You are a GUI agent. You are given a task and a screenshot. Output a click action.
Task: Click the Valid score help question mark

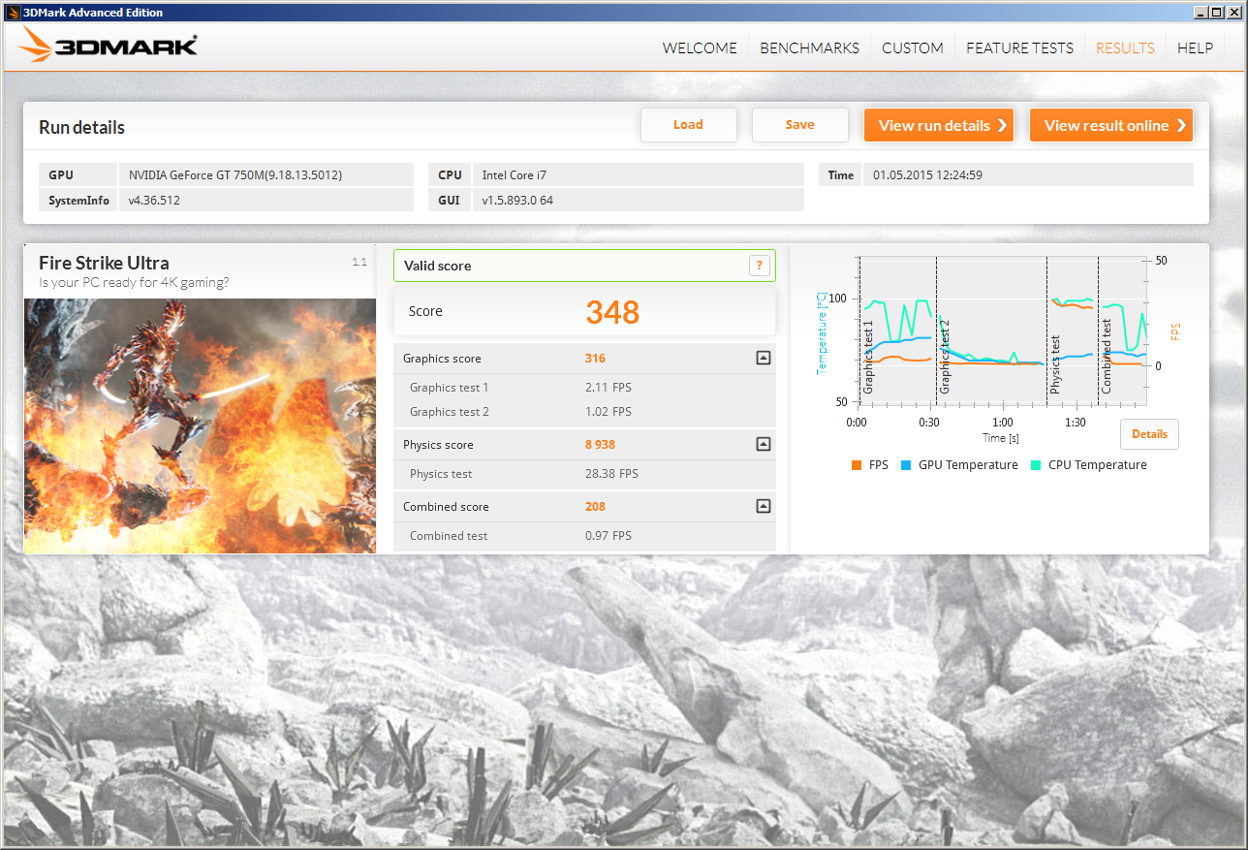click(x=760, y=266)
